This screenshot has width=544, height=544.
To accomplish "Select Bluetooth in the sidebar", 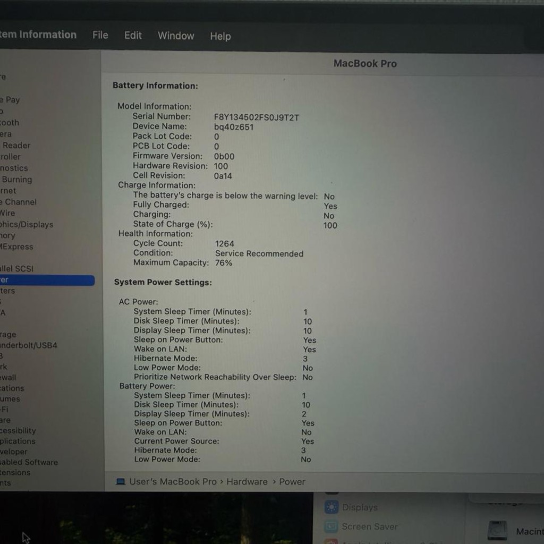I will click(10, 123).
